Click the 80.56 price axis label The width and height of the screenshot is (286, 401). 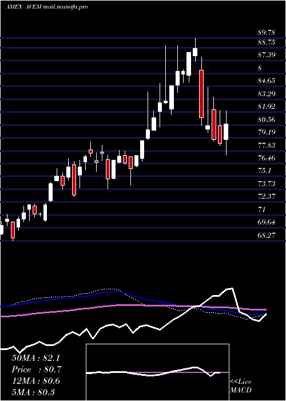pyautogui.click(x=267, y=119)
